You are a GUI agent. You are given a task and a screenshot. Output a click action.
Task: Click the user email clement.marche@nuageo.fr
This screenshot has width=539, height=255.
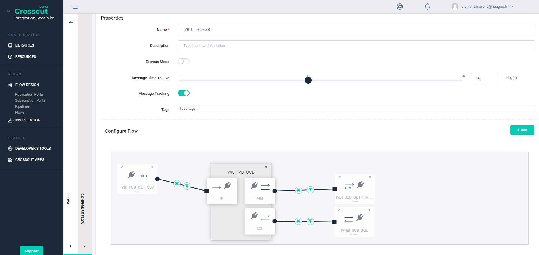pyautogui.click(x=484, y=7)
